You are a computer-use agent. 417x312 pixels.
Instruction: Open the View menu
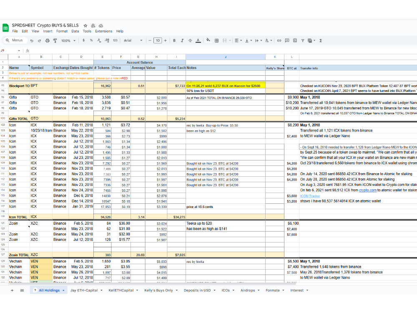35,31
